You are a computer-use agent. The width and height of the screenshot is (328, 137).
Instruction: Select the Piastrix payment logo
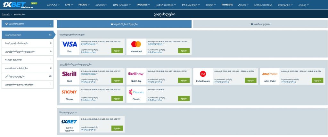[136, 92]
